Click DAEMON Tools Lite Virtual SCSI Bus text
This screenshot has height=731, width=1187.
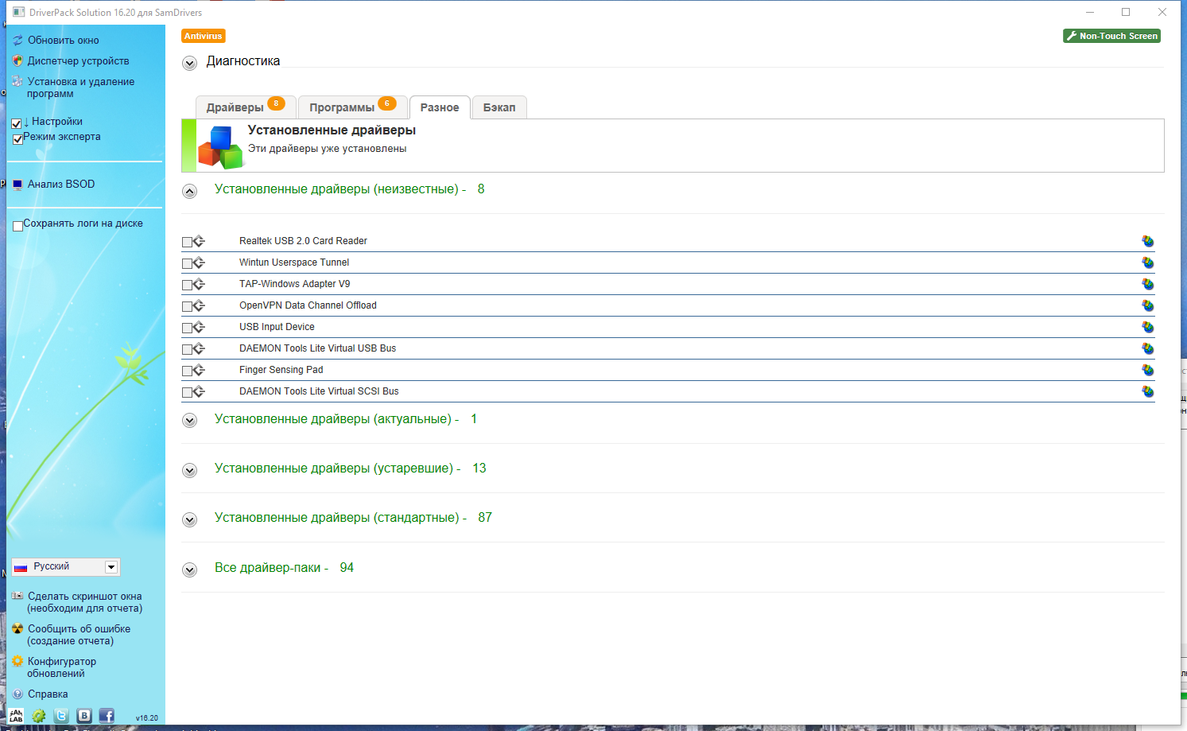coord(319,391)
